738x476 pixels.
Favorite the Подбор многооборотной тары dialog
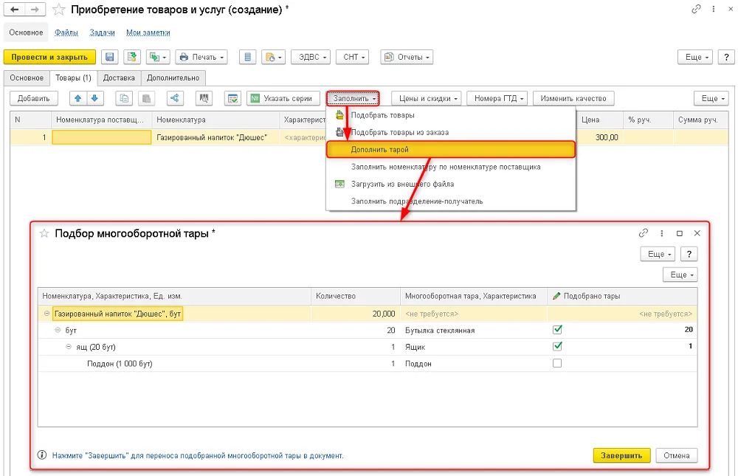pos(44,233)
